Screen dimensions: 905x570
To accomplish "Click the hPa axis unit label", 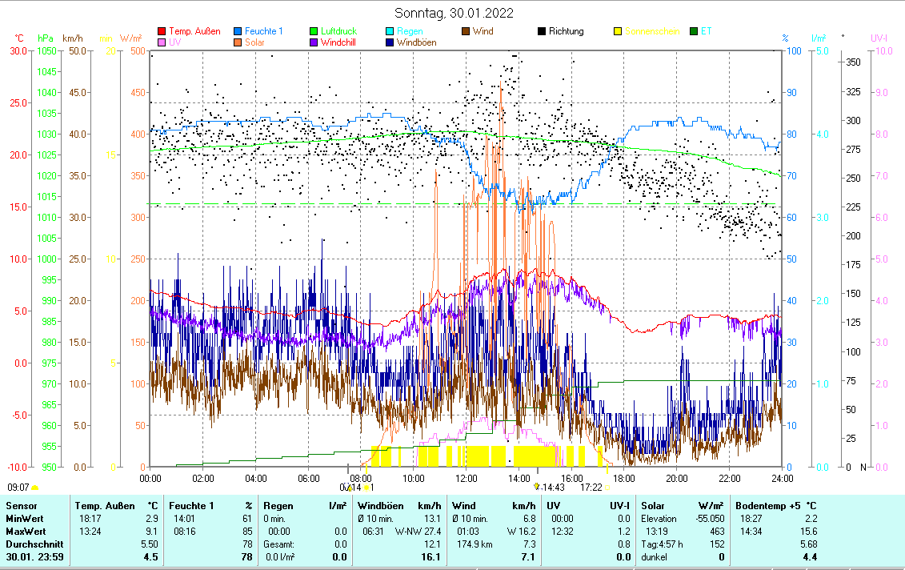I will point(45,38).
